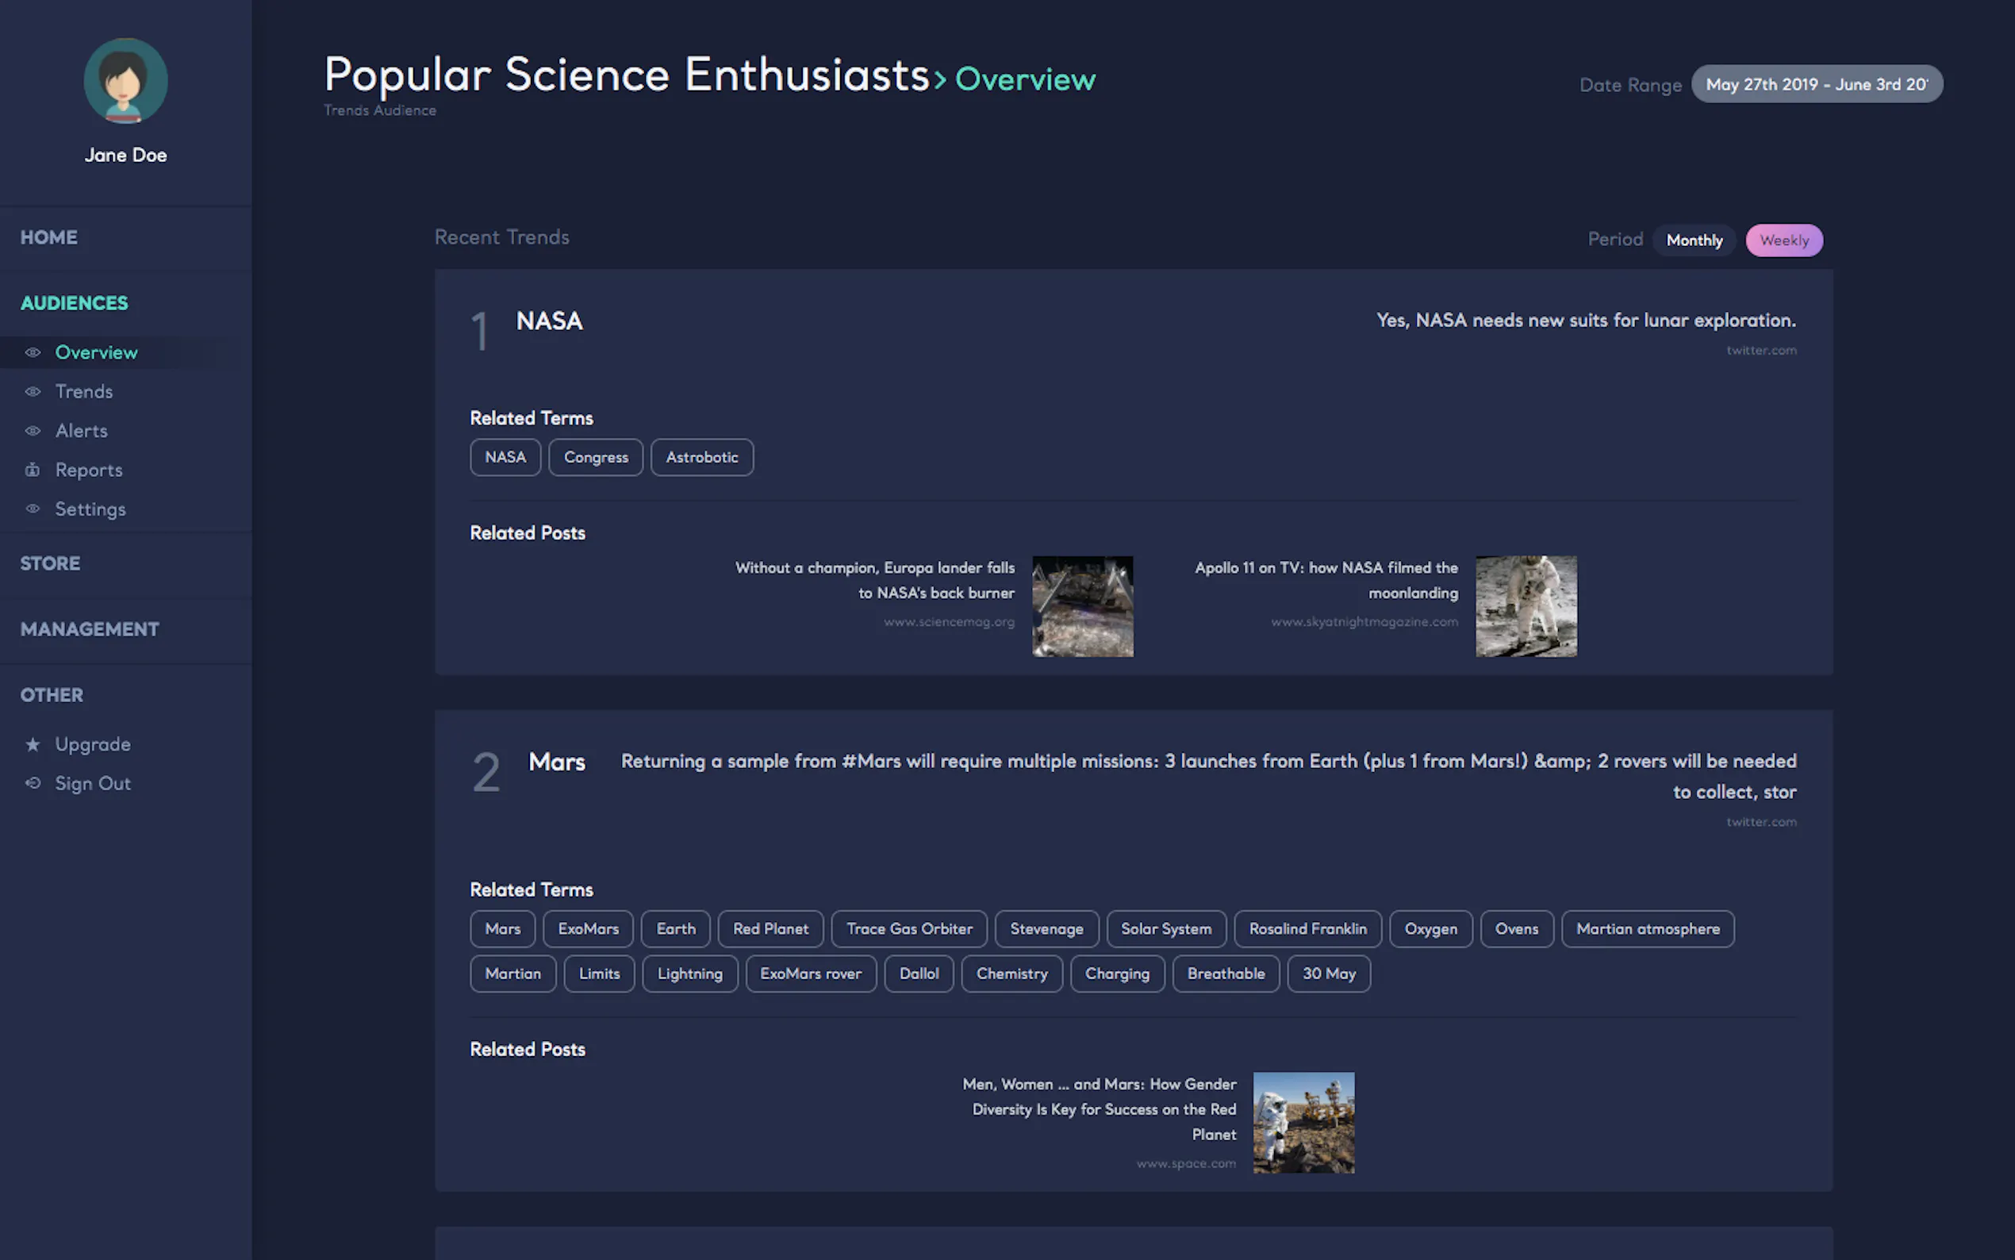
Task: Collapse the AUDIENCES sidebar section
Action: pos(74,303)
